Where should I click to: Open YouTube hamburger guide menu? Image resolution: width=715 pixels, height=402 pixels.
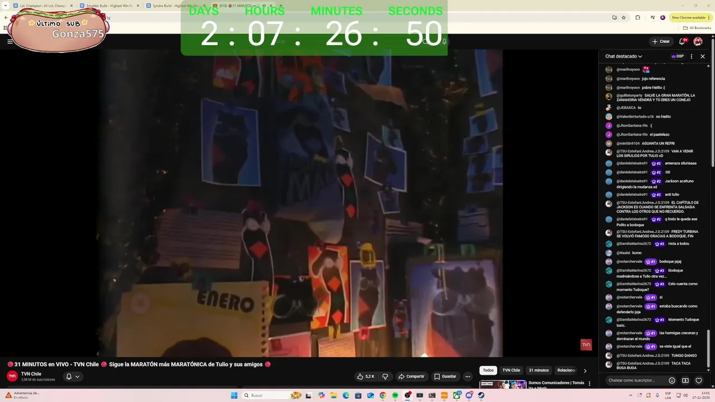coord(9,41)
